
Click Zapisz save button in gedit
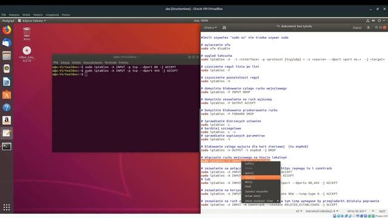tap(357, 28)
